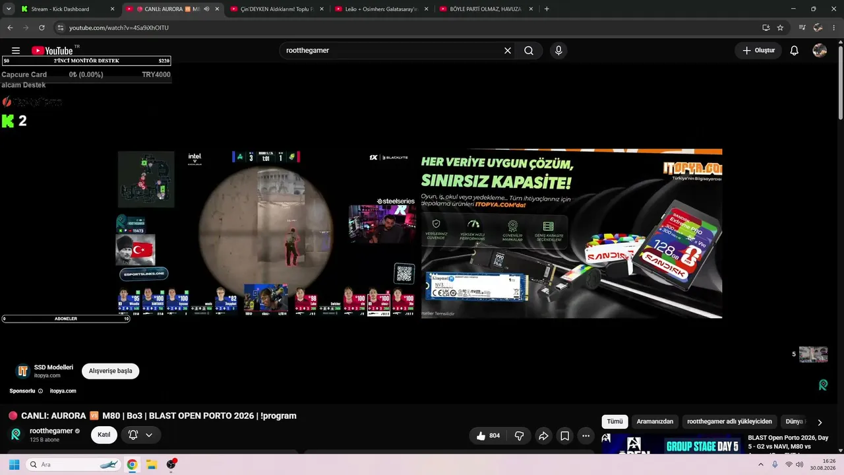This screenshot has width=844, height=475.
Task: Open the BLAST Open Porto Day 5 thumbnail
Action: click(672, 444)
